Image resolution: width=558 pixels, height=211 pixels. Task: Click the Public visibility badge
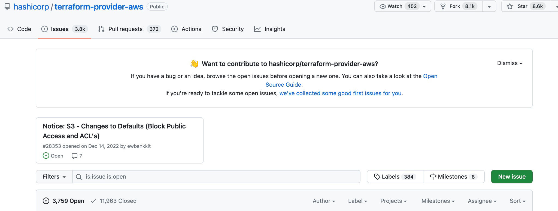[157, 7]
